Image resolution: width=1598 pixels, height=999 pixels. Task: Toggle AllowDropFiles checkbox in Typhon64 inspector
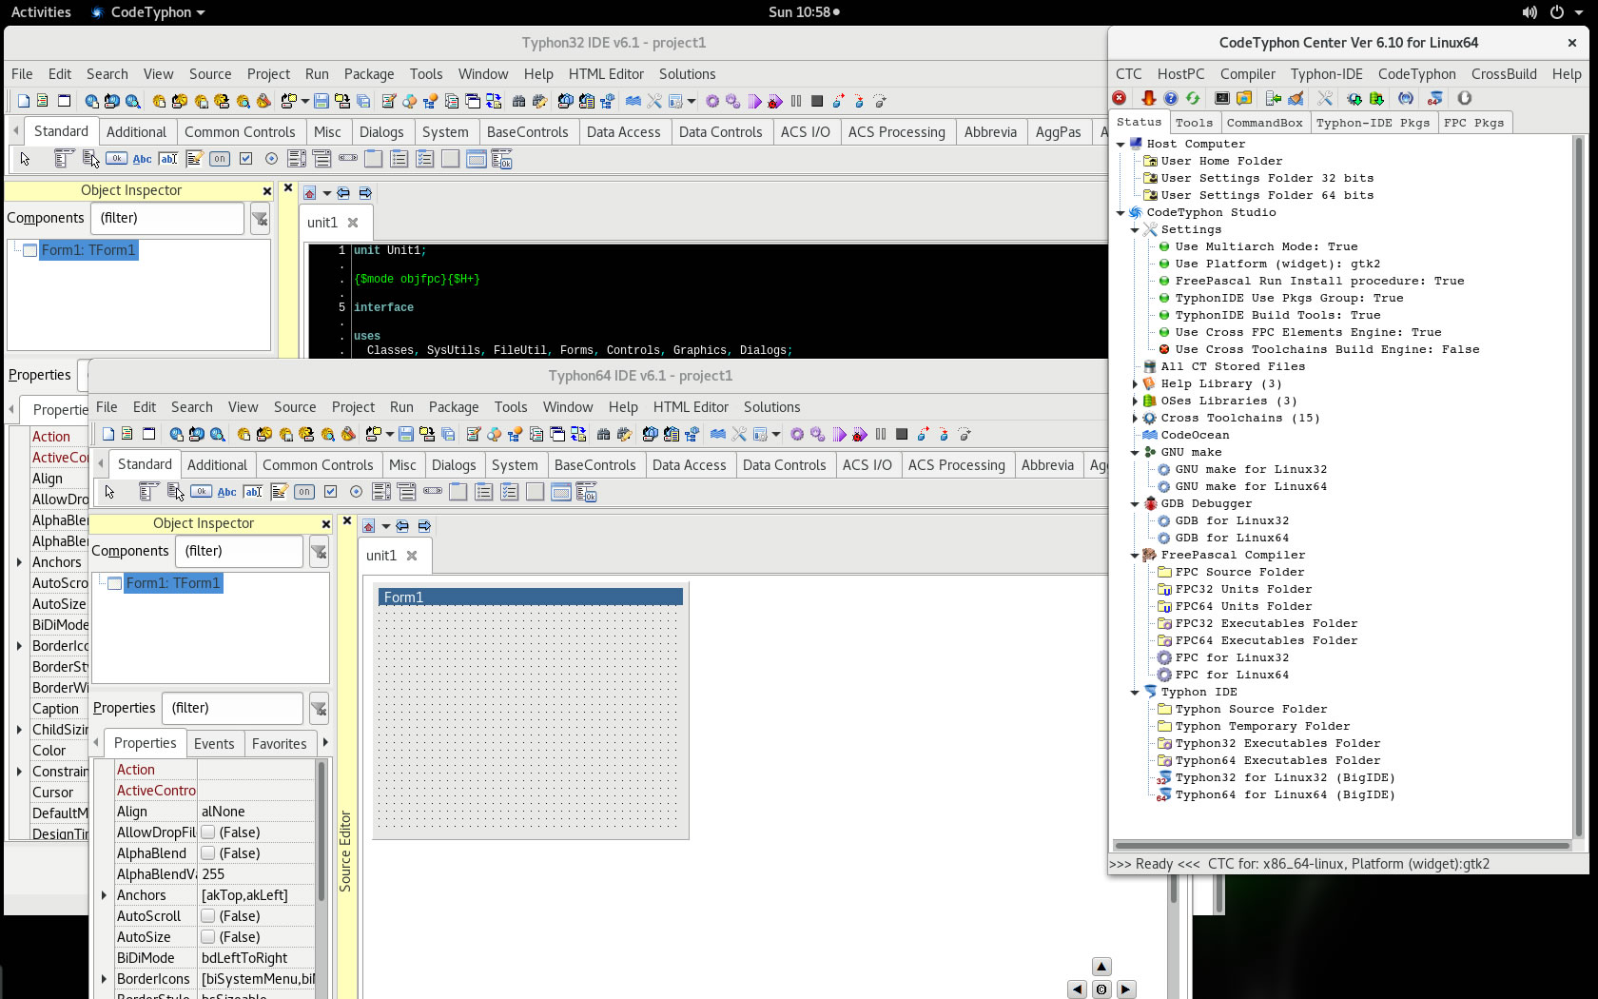click(x=208, y=832)
